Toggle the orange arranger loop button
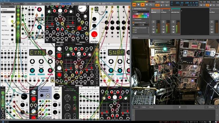The image size is (219, 123). click(x=157, y=5)
